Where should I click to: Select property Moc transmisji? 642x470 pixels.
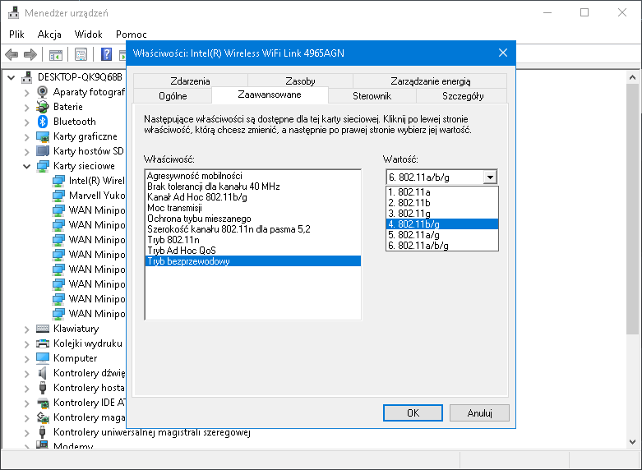[x=253, y=208]
